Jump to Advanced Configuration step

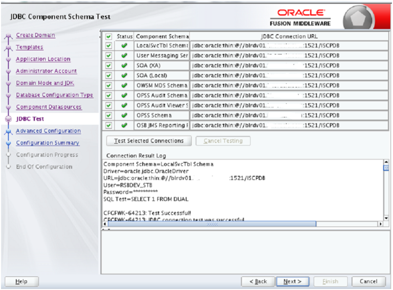(49, 131)
